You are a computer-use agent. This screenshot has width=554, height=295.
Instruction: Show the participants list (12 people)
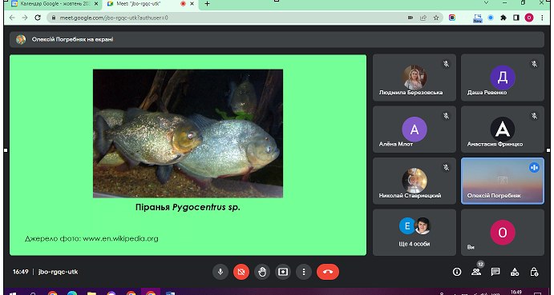(476, 272)
